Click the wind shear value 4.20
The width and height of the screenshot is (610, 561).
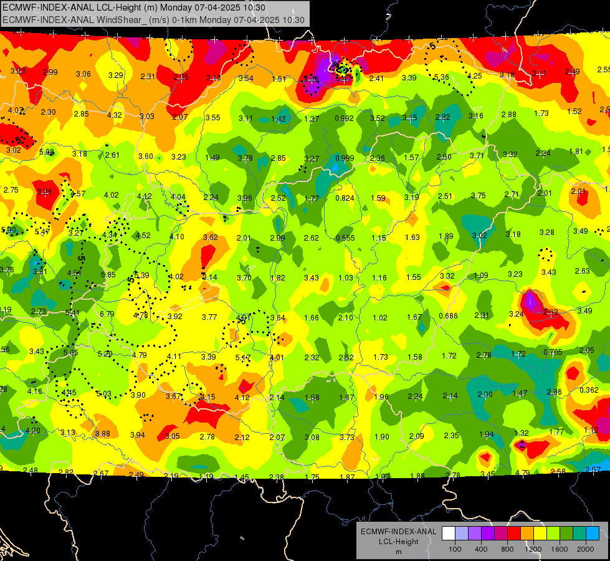(x=32, y=431)
